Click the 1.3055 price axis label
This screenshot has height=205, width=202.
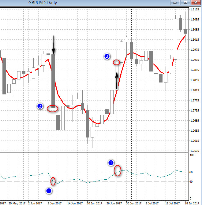tap(195, 30)
